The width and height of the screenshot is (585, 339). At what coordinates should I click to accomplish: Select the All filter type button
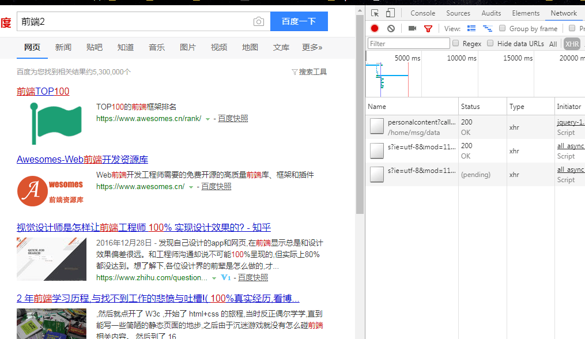click(x=553, y=44)
